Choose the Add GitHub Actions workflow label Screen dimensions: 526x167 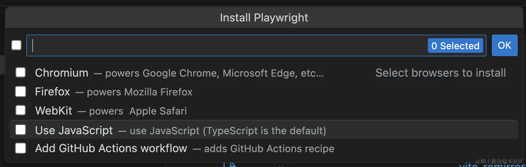pyautogui.click(x=111, y=148)
